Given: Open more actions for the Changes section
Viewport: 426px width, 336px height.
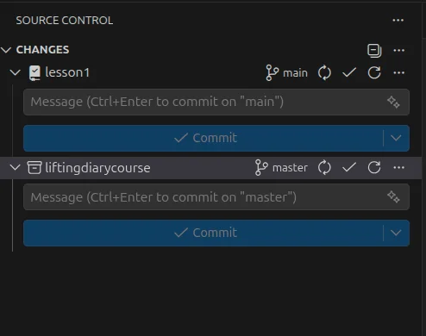Looking at the screenshot, I should coord(399,51).
